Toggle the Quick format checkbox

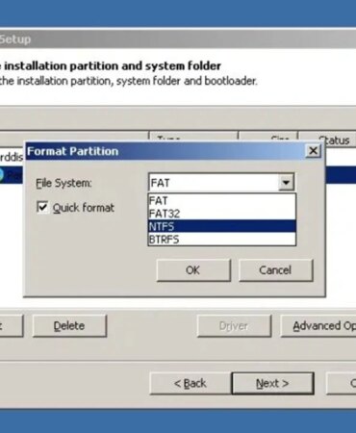(x=42, y=207)
